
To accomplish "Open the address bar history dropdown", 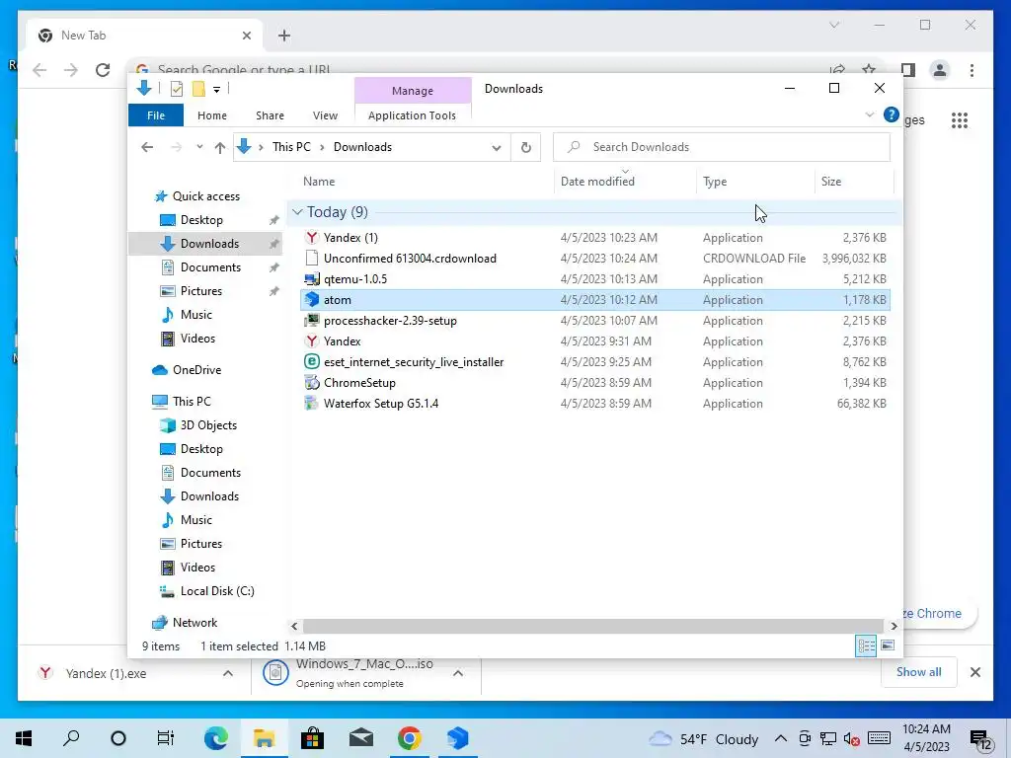I will [x=497, y=148].
